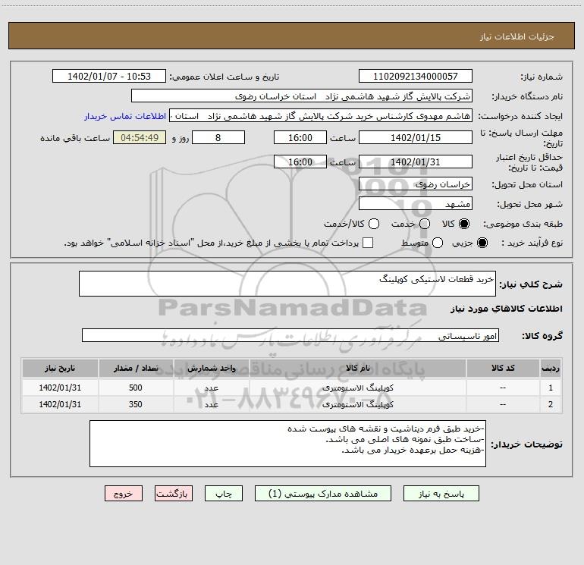Click the price validity date 1402/01/31 field
Image resolution: width=584 pixels, height=565 pixels.
click(x=416, y=162)
